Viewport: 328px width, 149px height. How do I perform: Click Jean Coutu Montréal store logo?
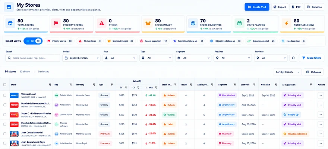pos(15,134)
